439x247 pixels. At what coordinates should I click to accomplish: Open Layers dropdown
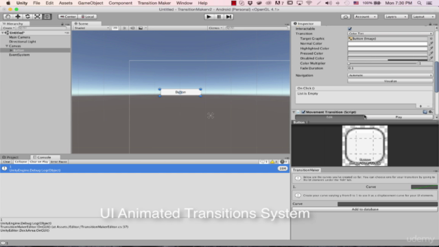tap(396, 16)
